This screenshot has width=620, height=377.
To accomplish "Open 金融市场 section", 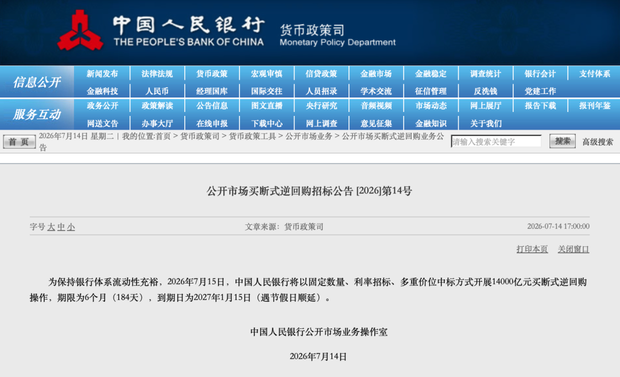I will pyautogui.click(x=376, y=74).
